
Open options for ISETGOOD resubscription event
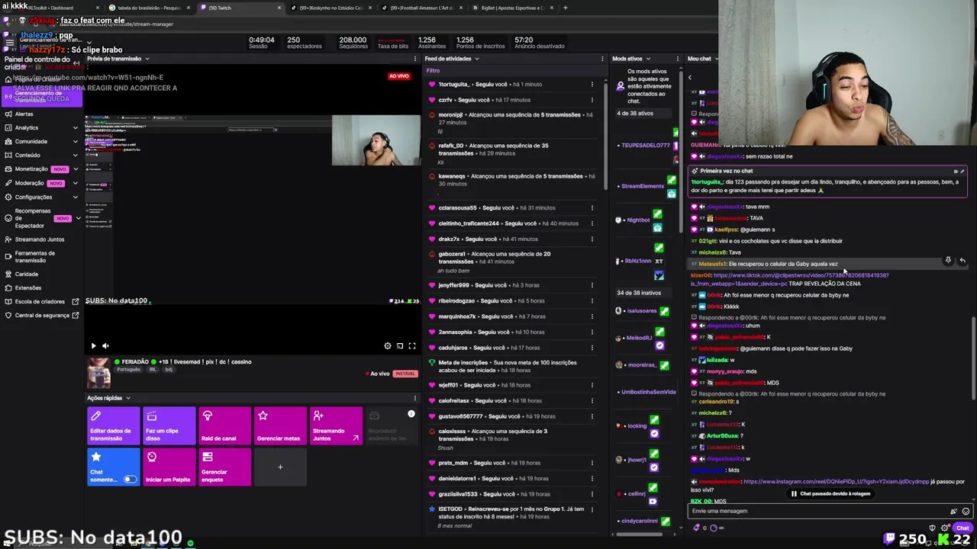click(x=592, y=509)
